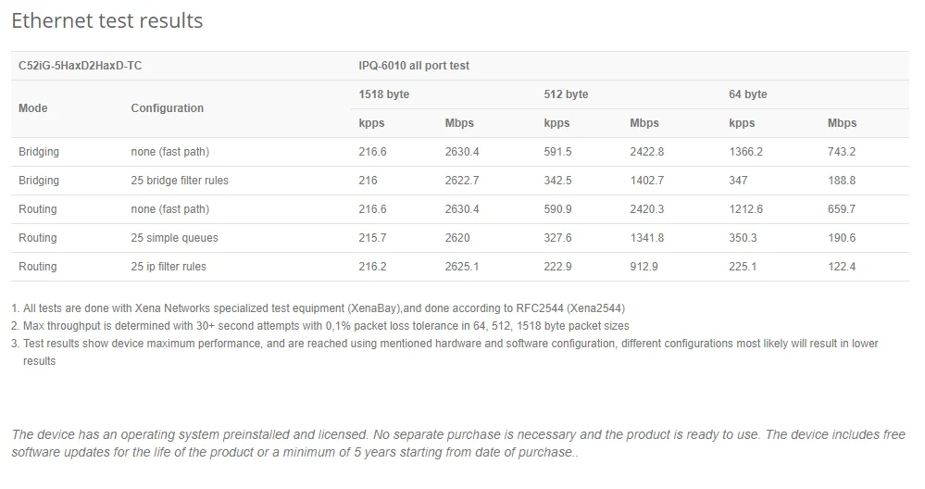Viewport: 925px width, 489px height.
Task: Select the 1366.2 kpps value
Action: 746,152
